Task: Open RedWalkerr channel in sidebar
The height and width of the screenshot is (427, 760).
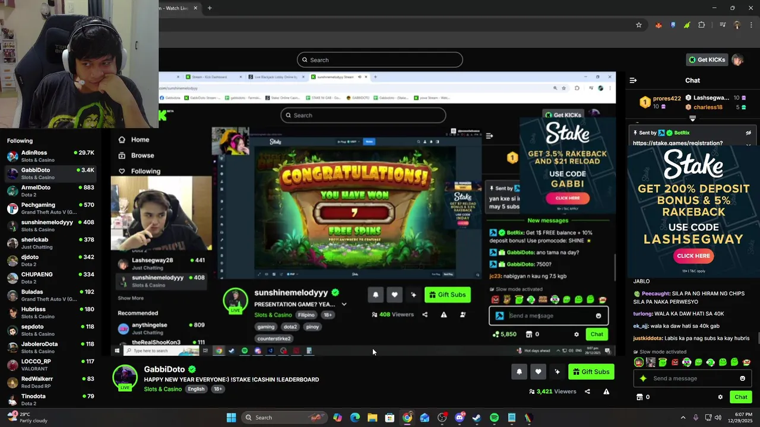Action: click(50, 382)
